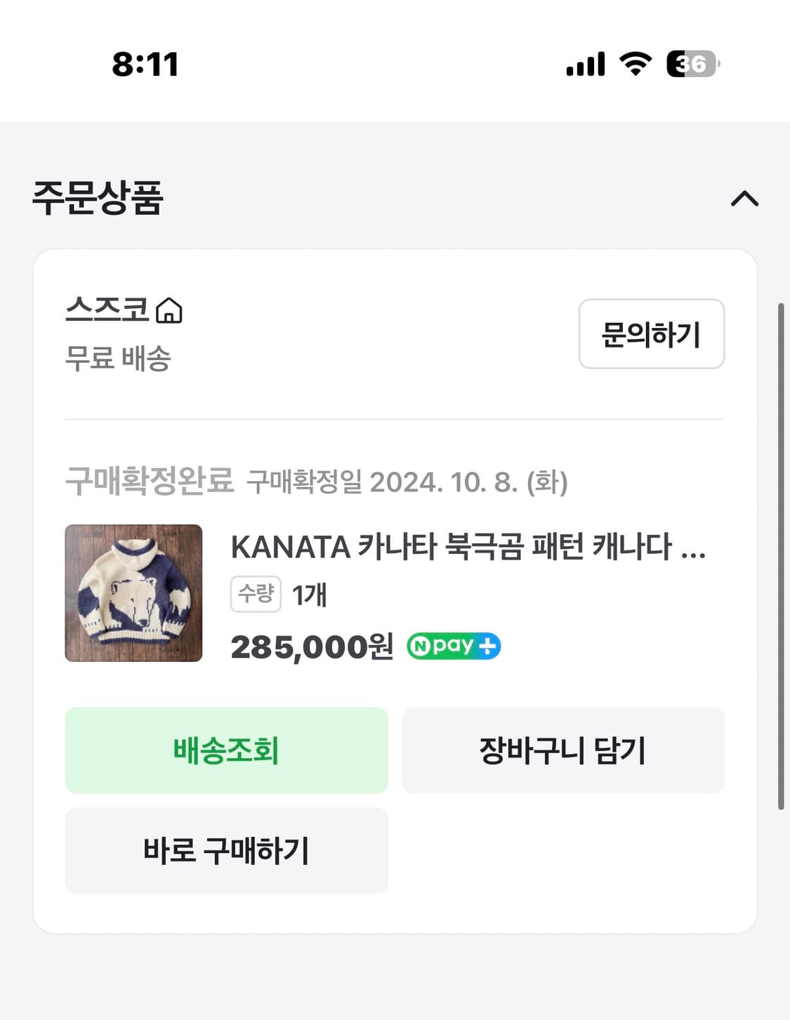790x1020 pixels.
Task: Click the 배송조회 delivery tracking button
Action: tap(226, 750)
